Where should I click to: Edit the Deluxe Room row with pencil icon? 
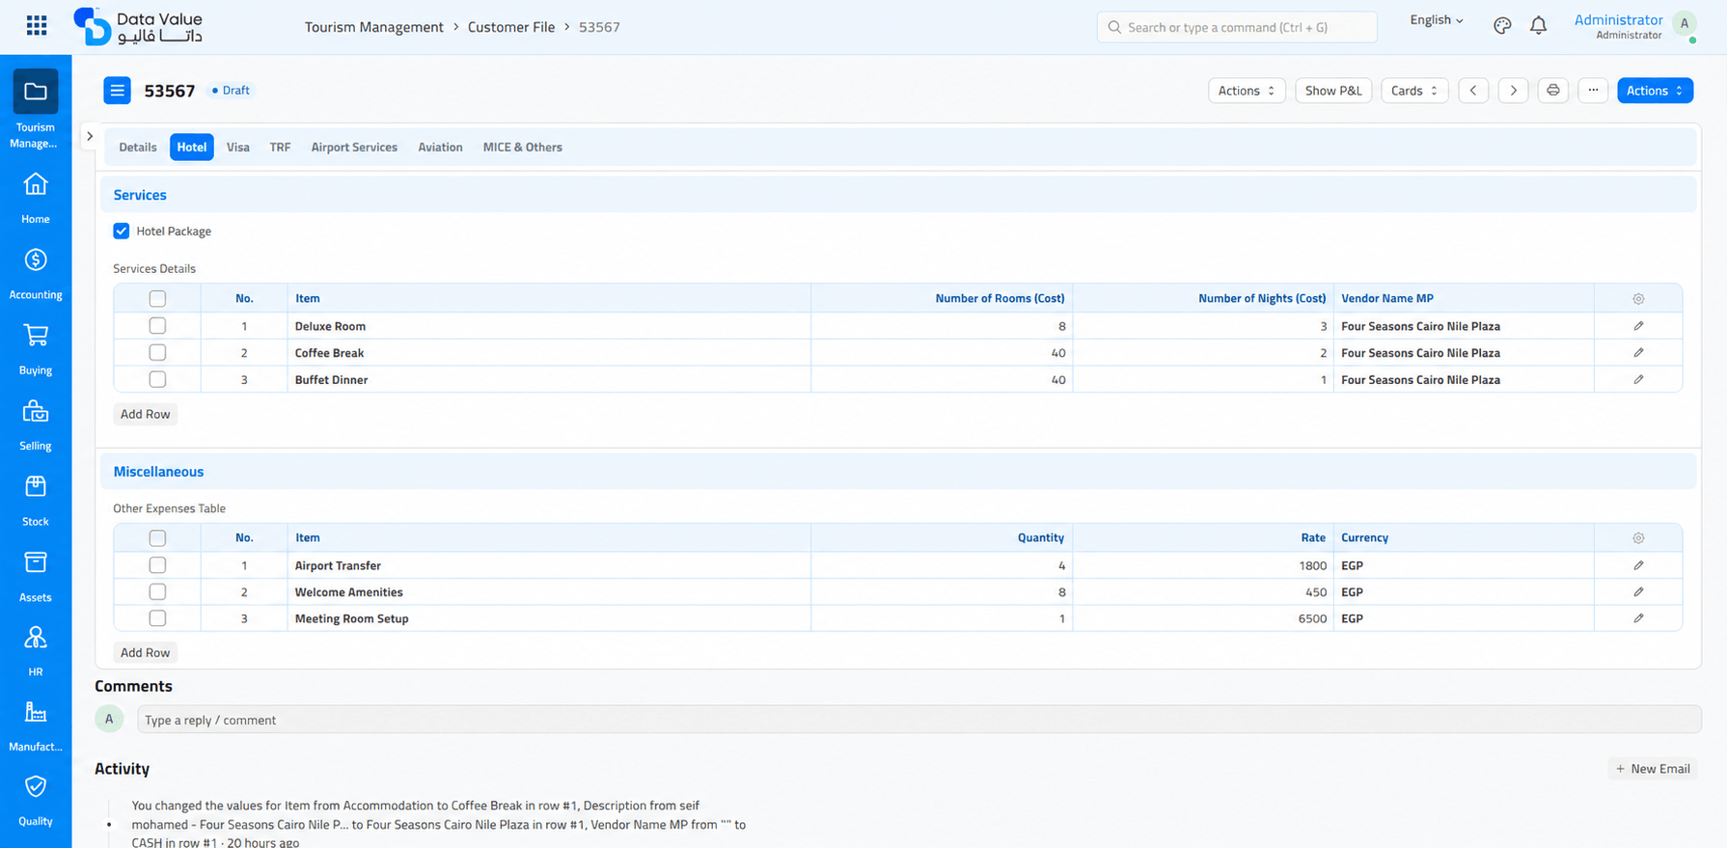[x=1638, y=326]
